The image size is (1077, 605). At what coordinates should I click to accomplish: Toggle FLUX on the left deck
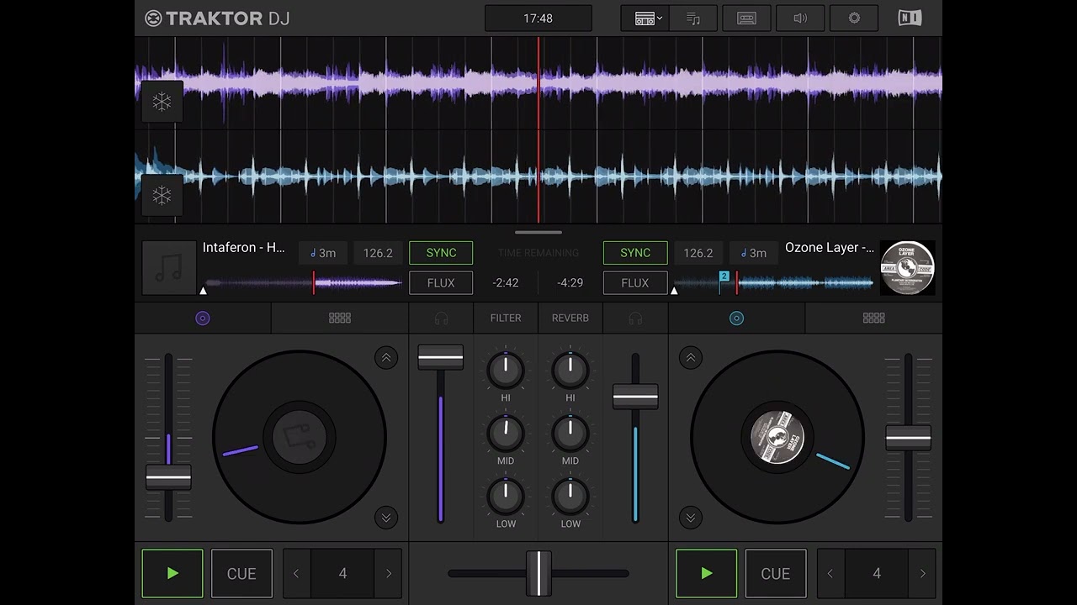441,283
